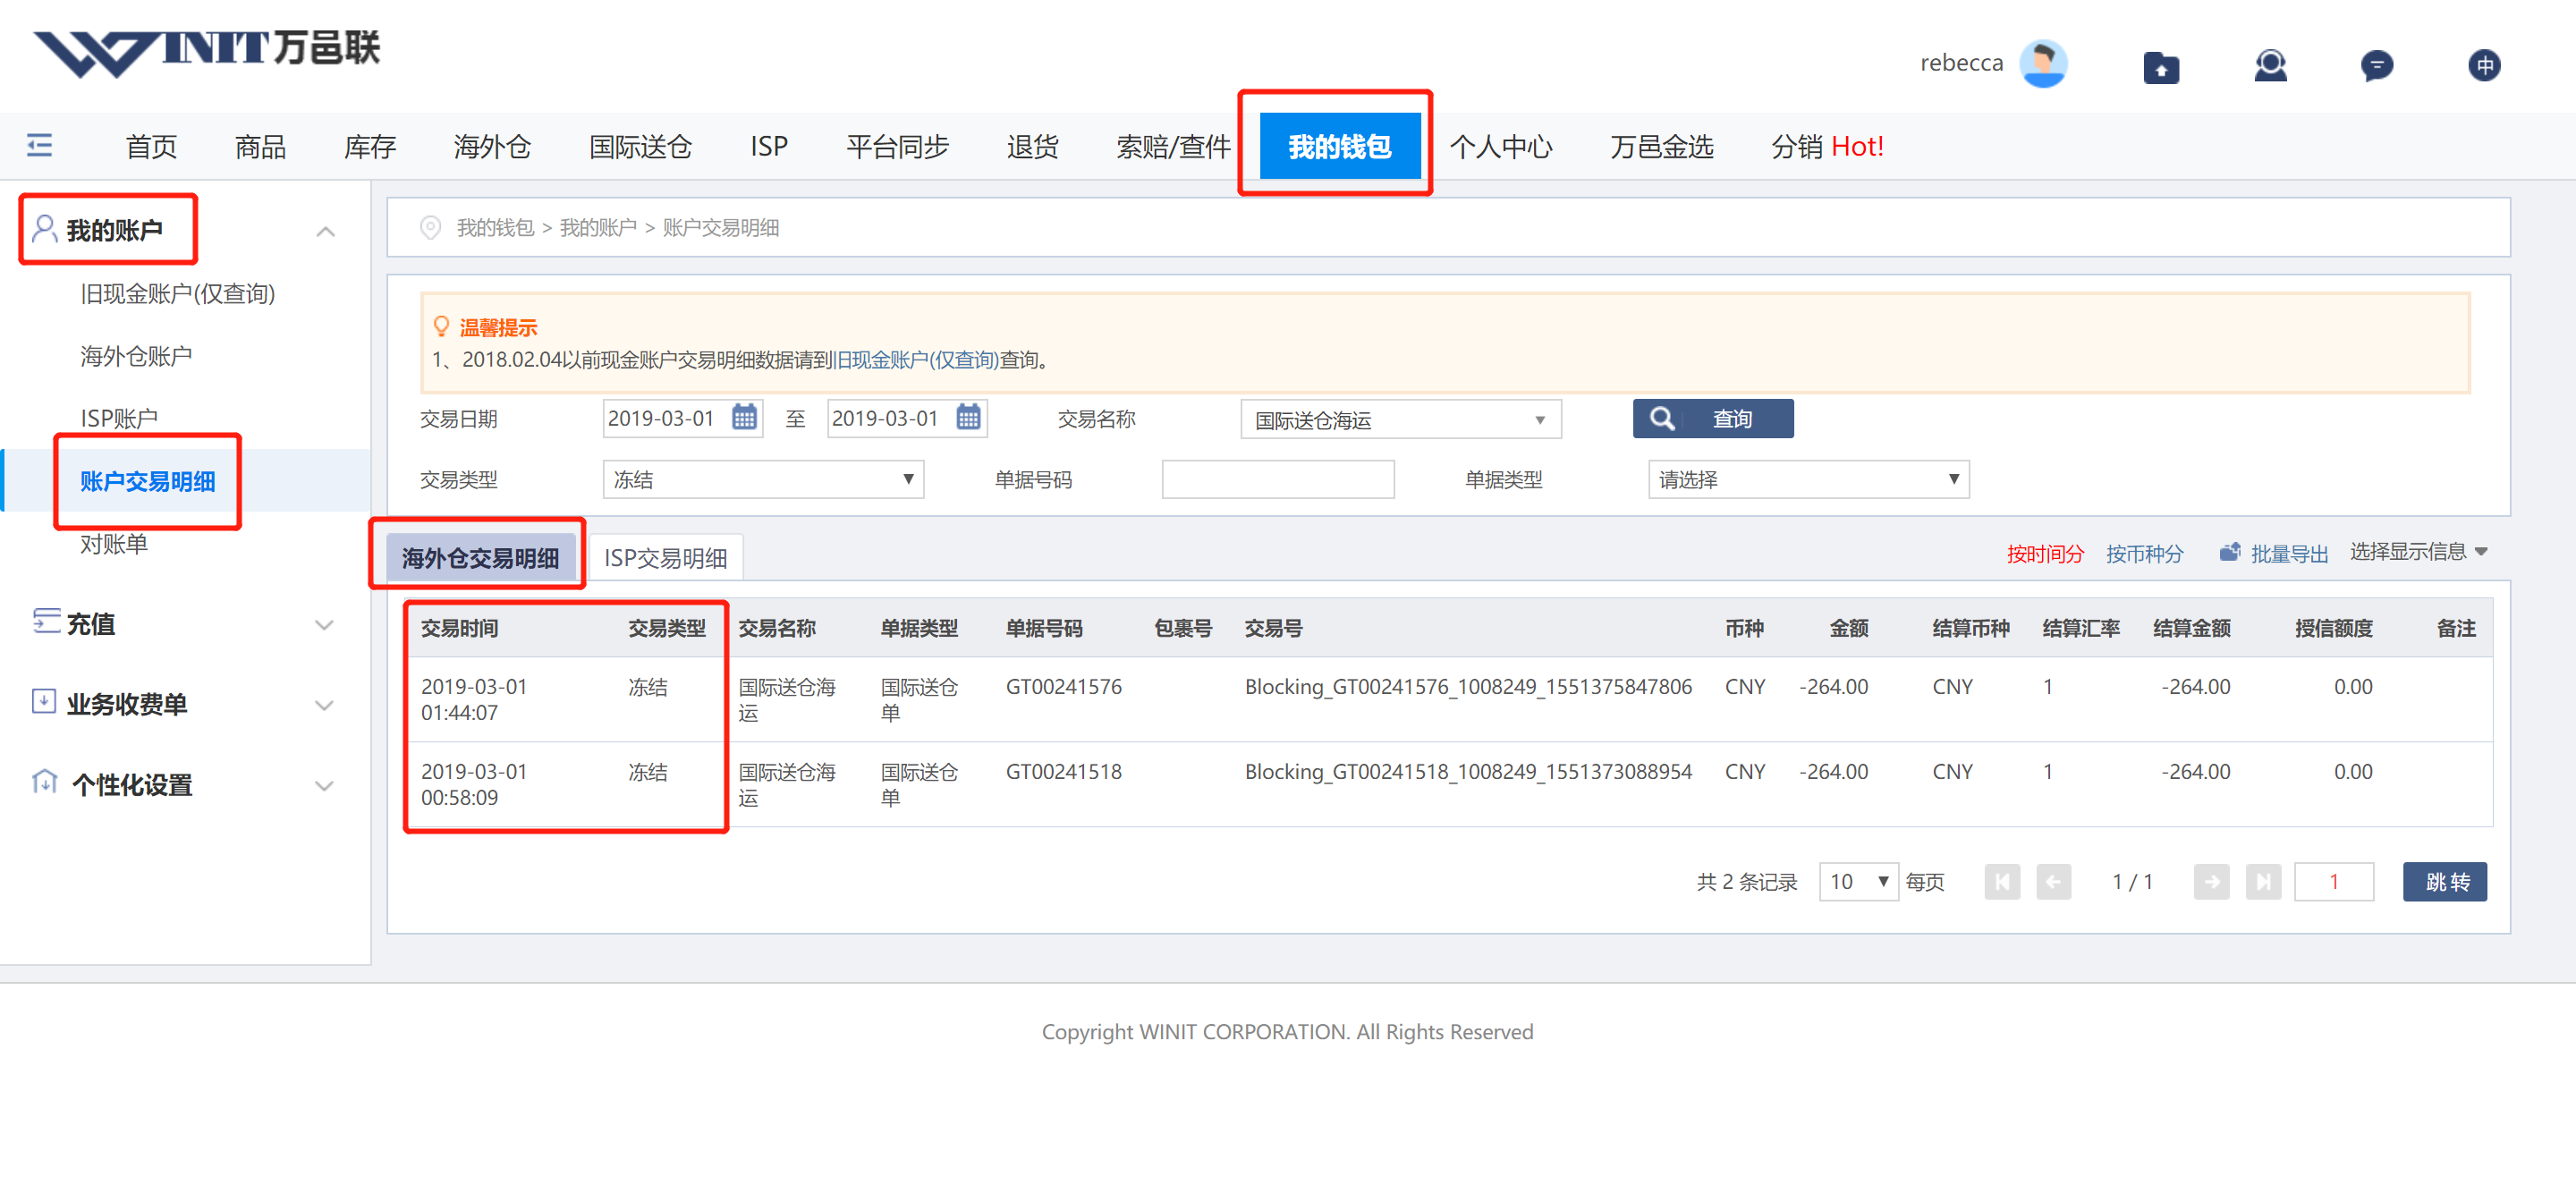Open 旧现金账户(仅查询) in the sidebar
The height and width of the screenshot is (1185, 2576).
[x=177, y=293]
